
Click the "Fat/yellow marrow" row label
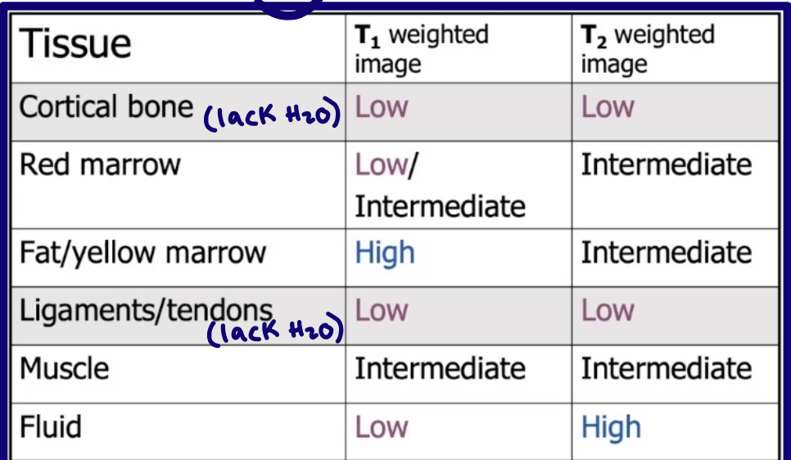pos(143,252)
